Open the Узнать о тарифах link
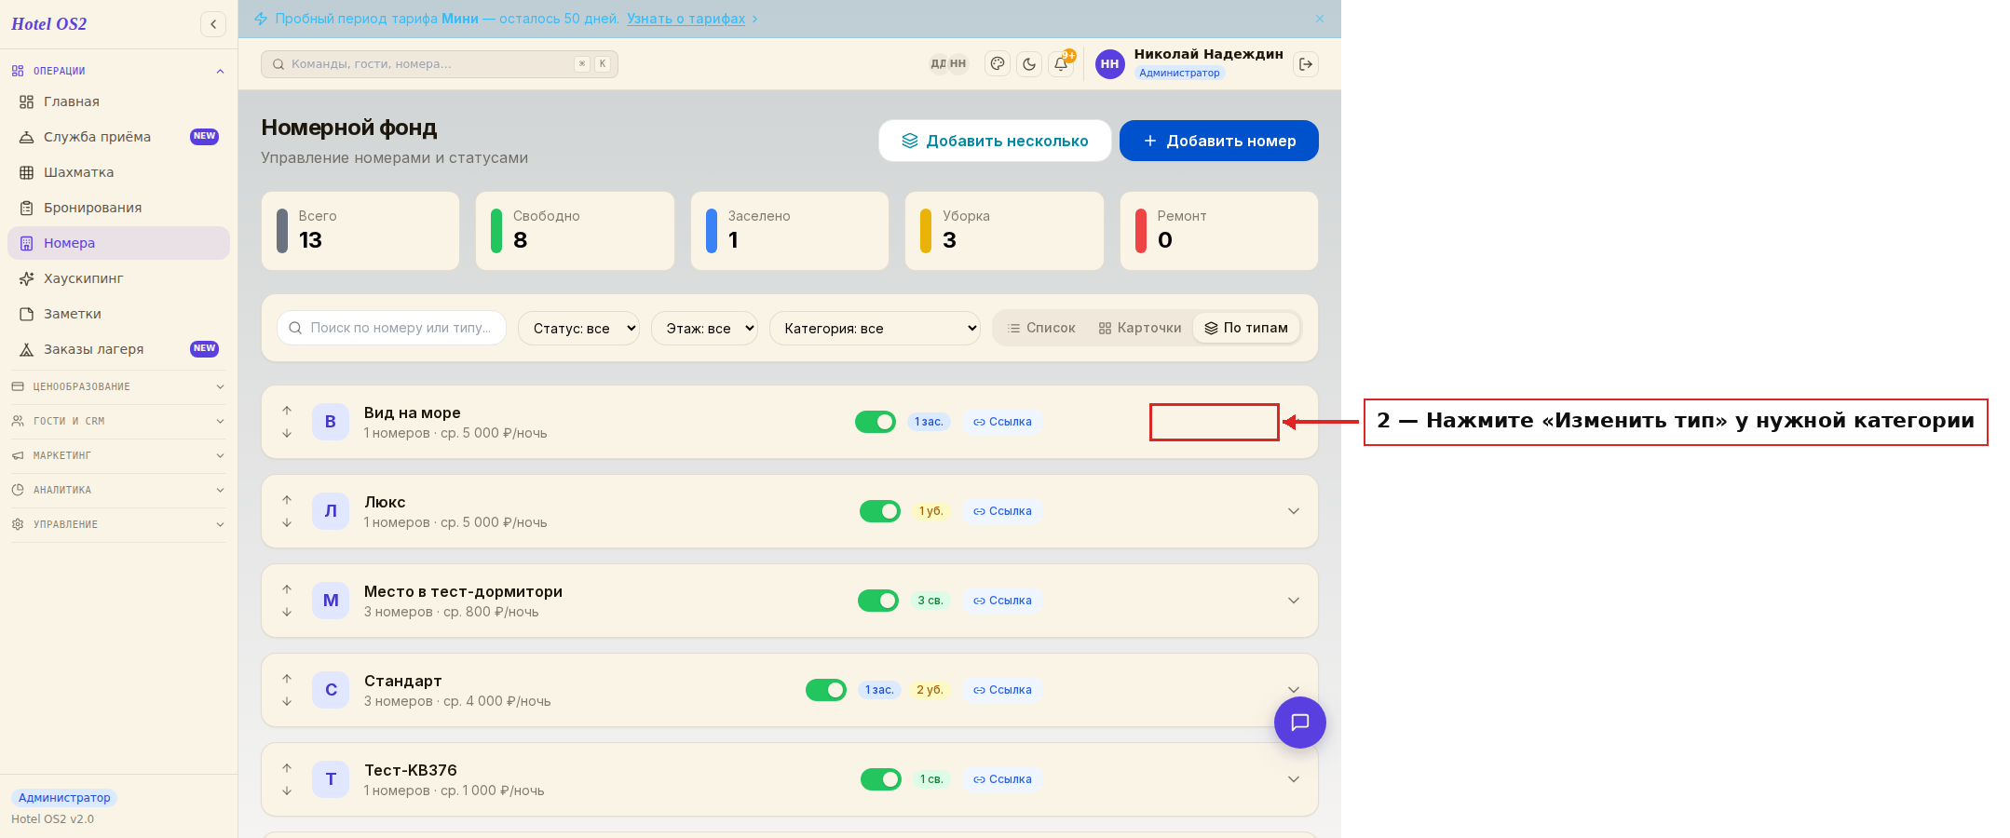The height and width of the screenshot is (838, 2010). 686,19
